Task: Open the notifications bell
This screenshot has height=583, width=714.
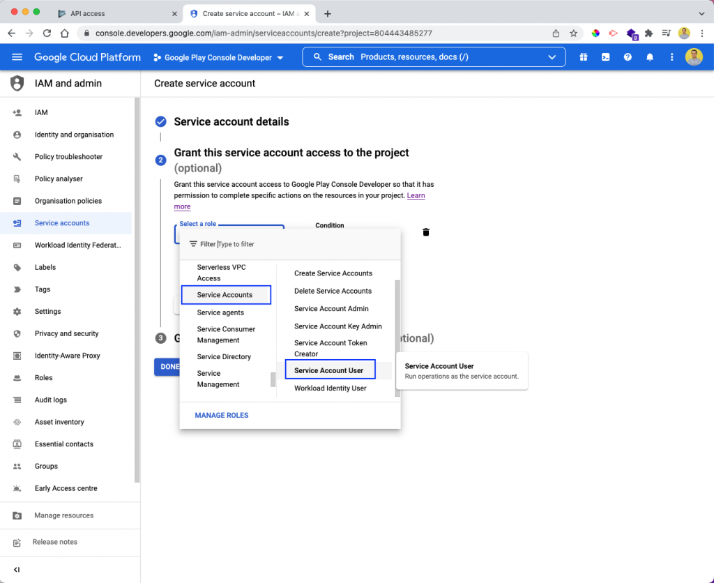Action: coord(650,57)
